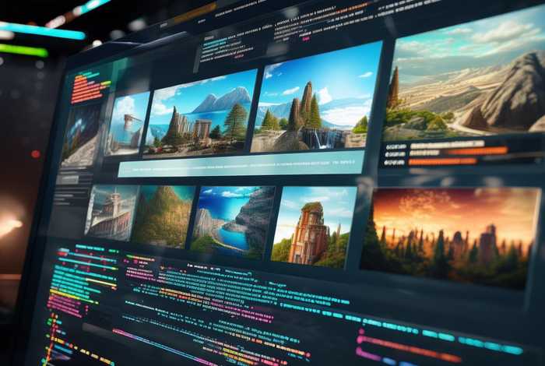Viewport: 545px width, 366px height.
Task: Select the domed building thumbnail in bottom row
Action: tap(111, 212)
